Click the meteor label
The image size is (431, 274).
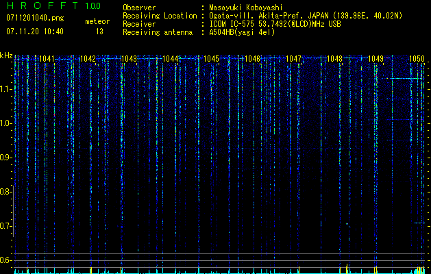coord(97,21)
